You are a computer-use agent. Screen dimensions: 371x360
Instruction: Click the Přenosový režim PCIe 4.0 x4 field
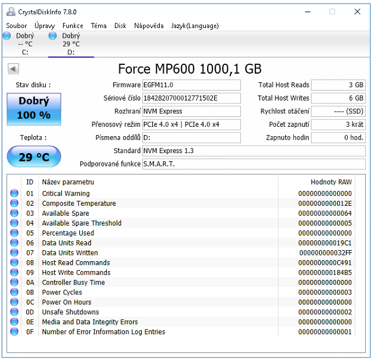pyautogui.click(x=191, y=124)
